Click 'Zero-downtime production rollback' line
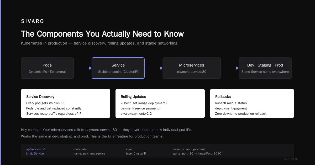Viewport: 315px width, 165px height. 241,114
